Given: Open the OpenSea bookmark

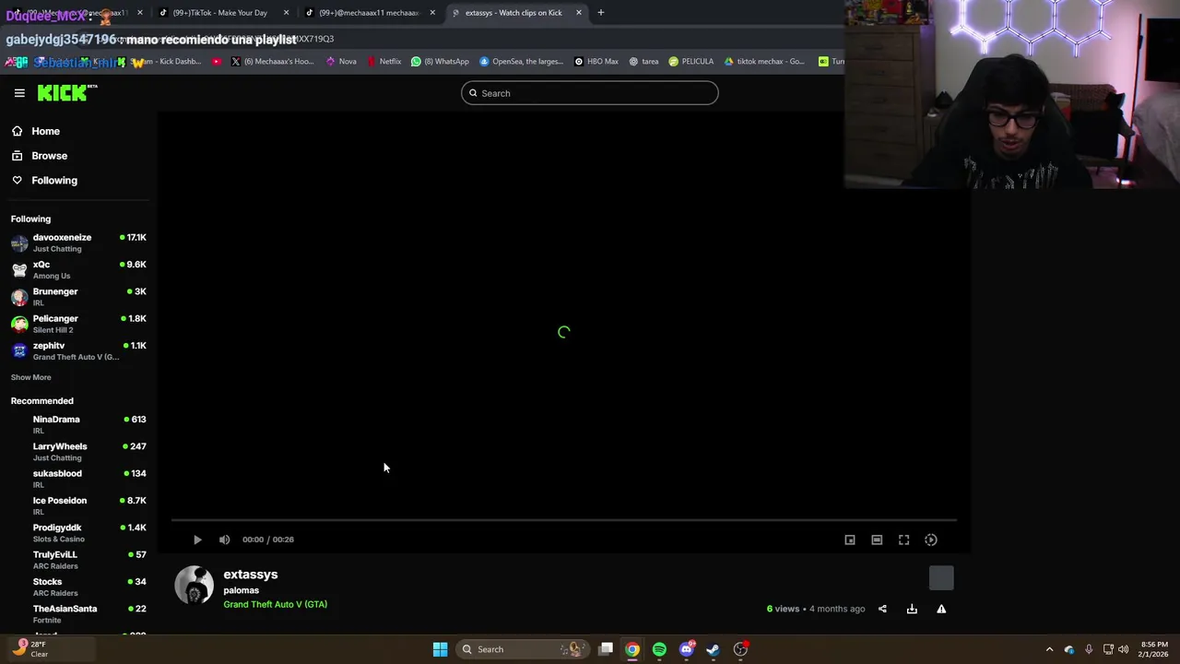Looking at the screenshot, I should (521, 62).
